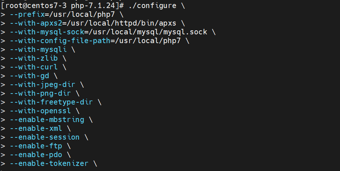The image size is (340, 171).
Task: Click the /usr/local/mysql/mysql.sock path
Action: tap(146, 32)
